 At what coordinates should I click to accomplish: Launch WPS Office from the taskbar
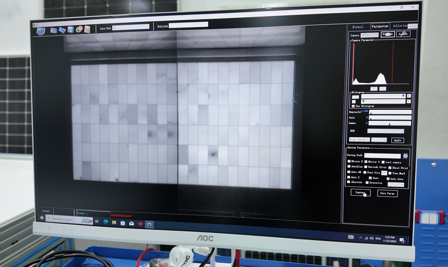tap(140, 224)
